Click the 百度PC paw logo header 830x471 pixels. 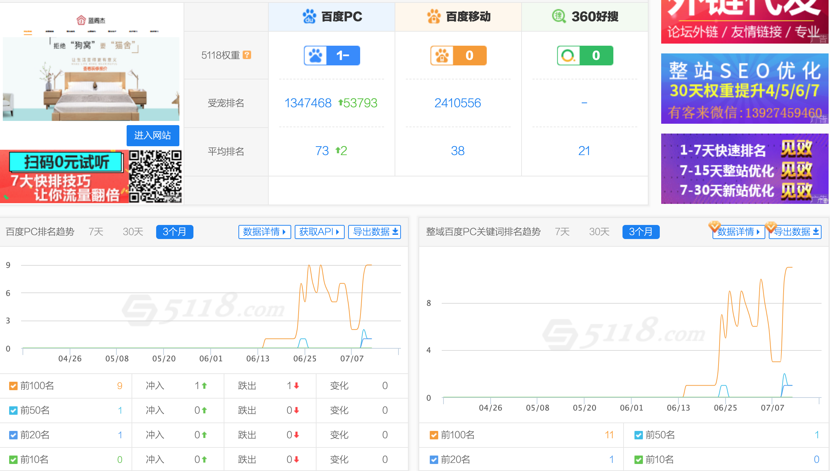click(x=309, y=17)
